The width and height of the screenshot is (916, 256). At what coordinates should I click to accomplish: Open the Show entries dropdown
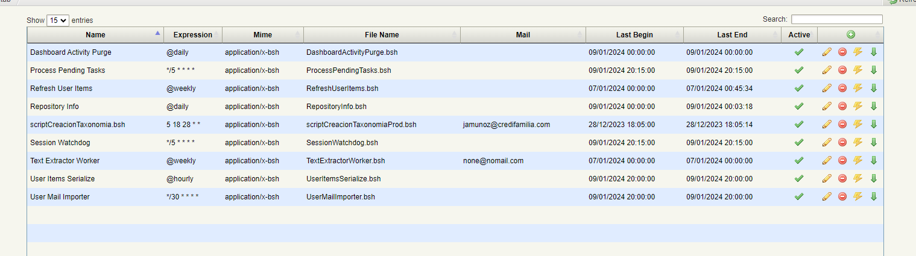point(58,20)
